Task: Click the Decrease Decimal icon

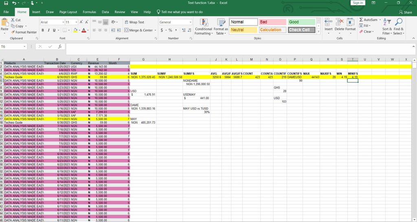Action: [x=189, y=30]
